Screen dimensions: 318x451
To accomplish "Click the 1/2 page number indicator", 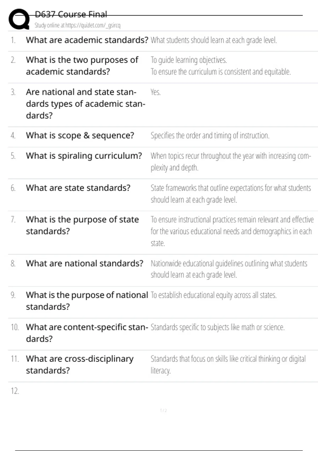I will [164, 411].
